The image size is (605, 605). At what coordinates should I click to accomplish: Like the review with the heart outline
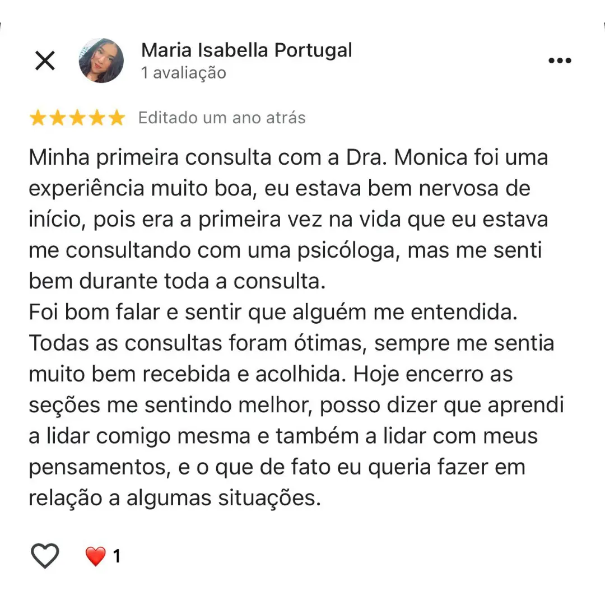45,556
